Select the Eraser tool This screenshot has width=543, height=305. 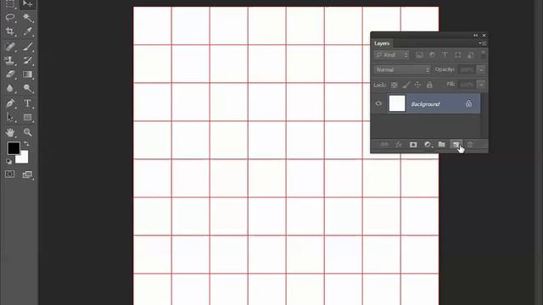click(10, 75)
